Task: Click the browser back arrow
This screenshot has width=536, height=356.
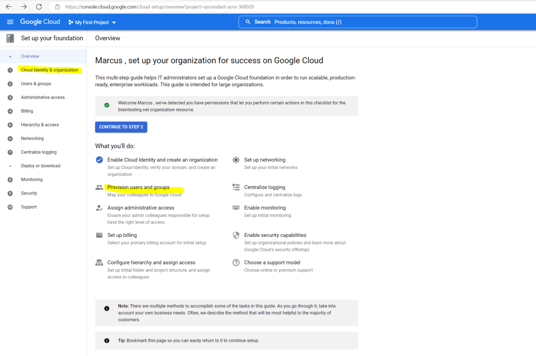Action: (x=9, y=6)
